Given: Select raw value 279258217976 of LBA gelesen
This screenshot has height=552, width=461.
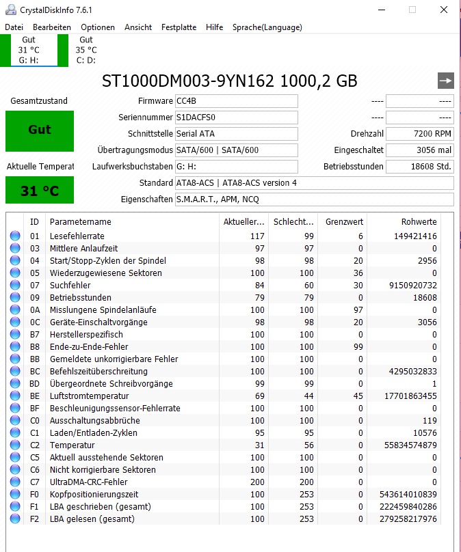Looking at the screenshot, I should [408, 519].
